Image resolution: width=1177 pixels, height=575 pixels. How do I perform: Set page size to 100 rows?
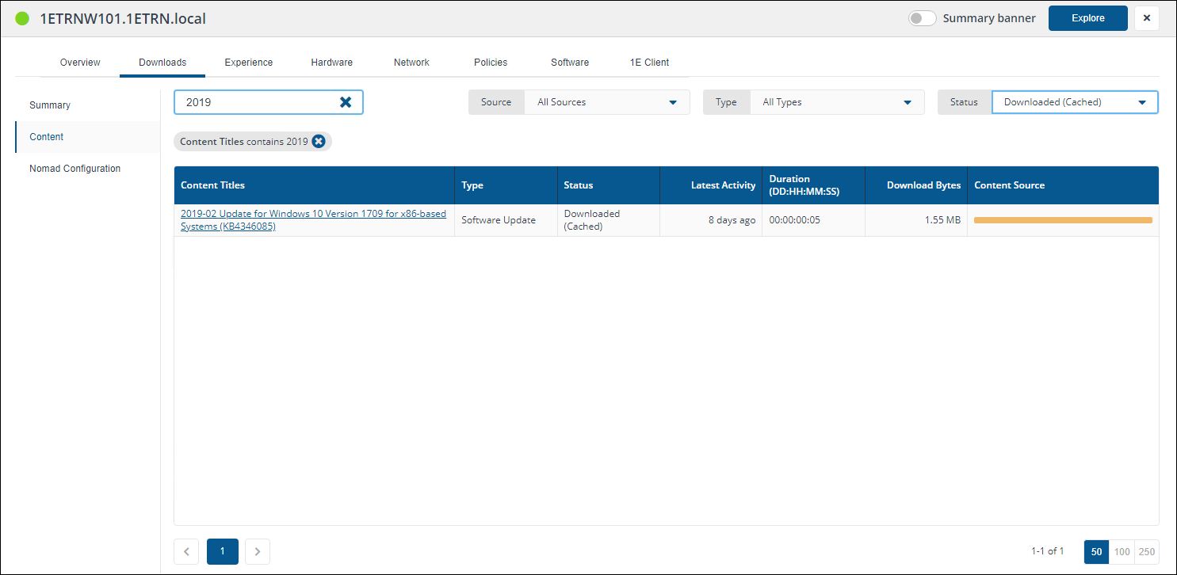pos(1122,551)
